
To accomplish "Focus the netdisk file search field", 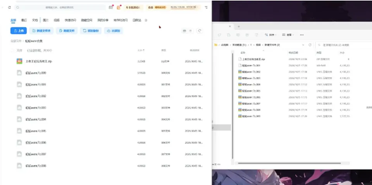I will coord(60,8).
